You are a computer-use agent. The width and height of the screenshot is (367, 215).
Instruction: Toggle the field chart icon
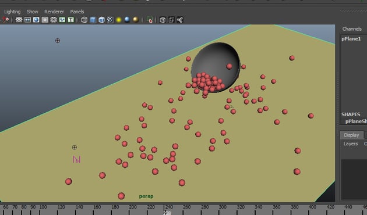[54, 20]
